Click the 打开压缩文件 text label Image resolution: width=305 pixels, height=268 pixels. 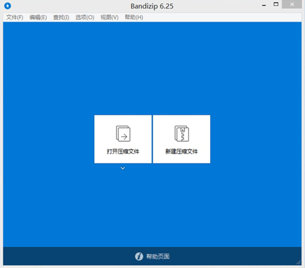(123, 152)
